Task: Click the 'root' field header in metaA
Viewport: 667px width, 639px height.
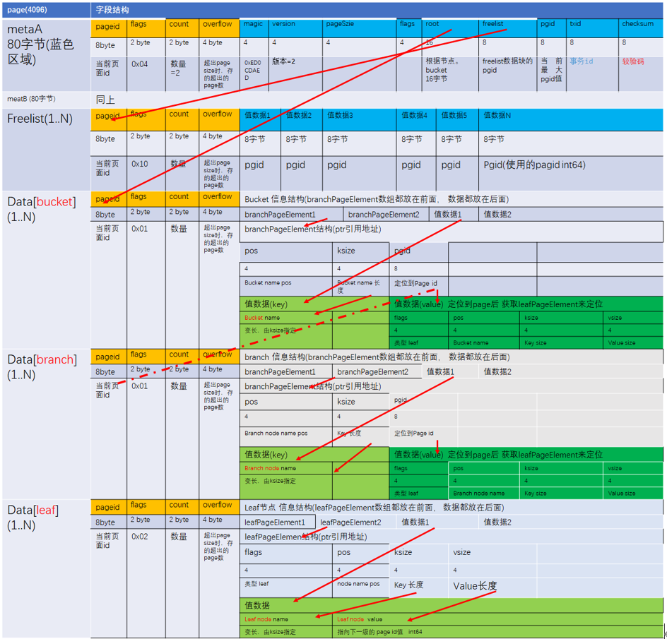Action: click(x=450, y=28)
